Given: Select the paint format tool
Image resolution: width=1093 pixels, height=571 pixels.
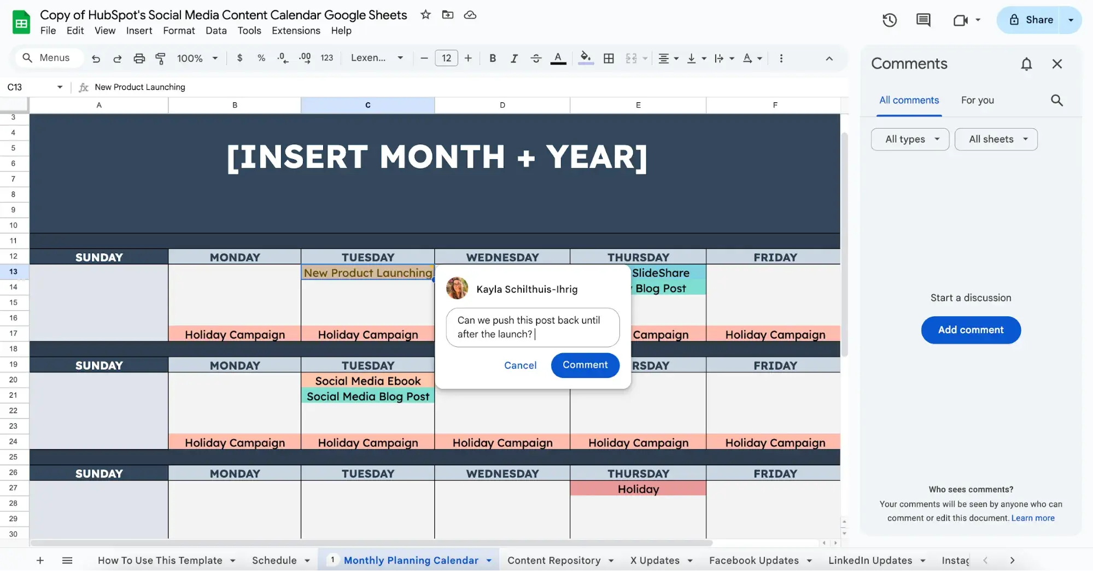Looking at the screenshot, I should pos(160,58).
